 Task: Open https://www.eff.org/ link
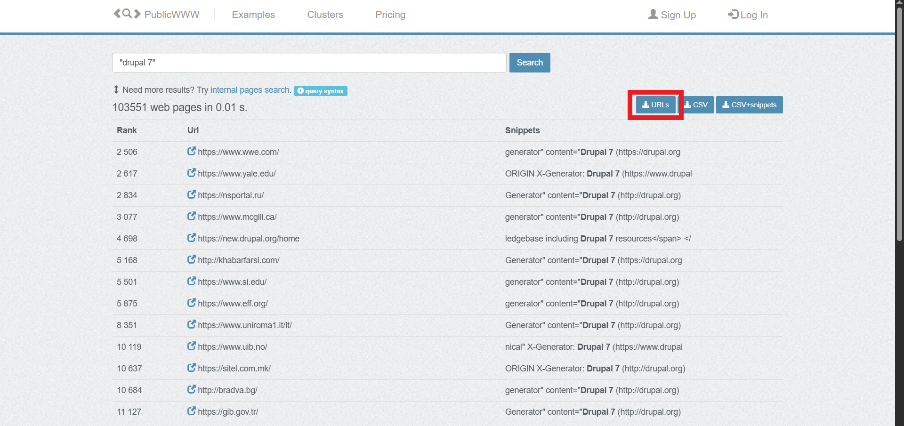(233, 304)
